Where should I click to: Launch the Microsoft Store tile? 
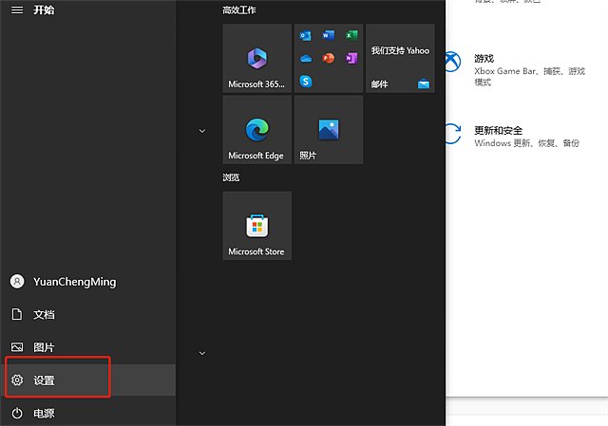coord(257,226)
